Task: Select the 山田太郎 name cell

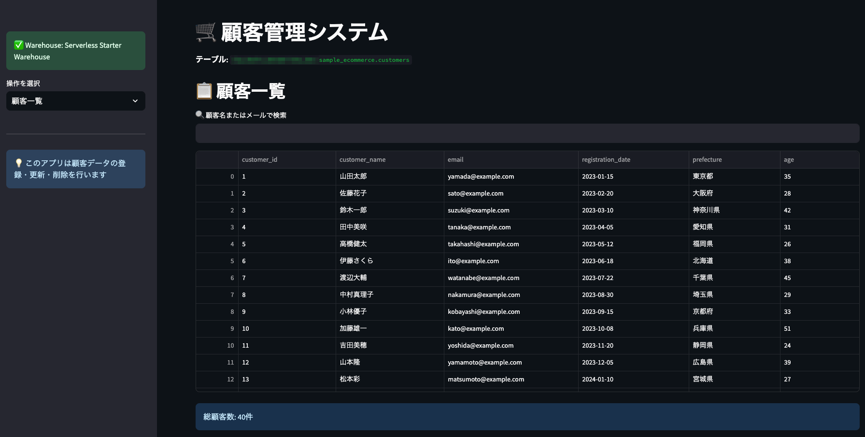Action: [x=390, y=177]
